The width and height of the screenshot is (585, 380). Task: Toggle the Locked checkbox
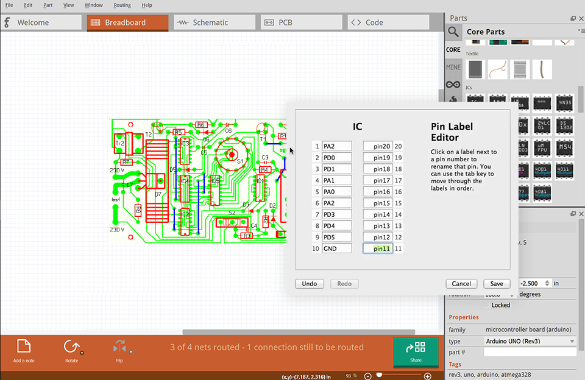[x=486, y=305]
